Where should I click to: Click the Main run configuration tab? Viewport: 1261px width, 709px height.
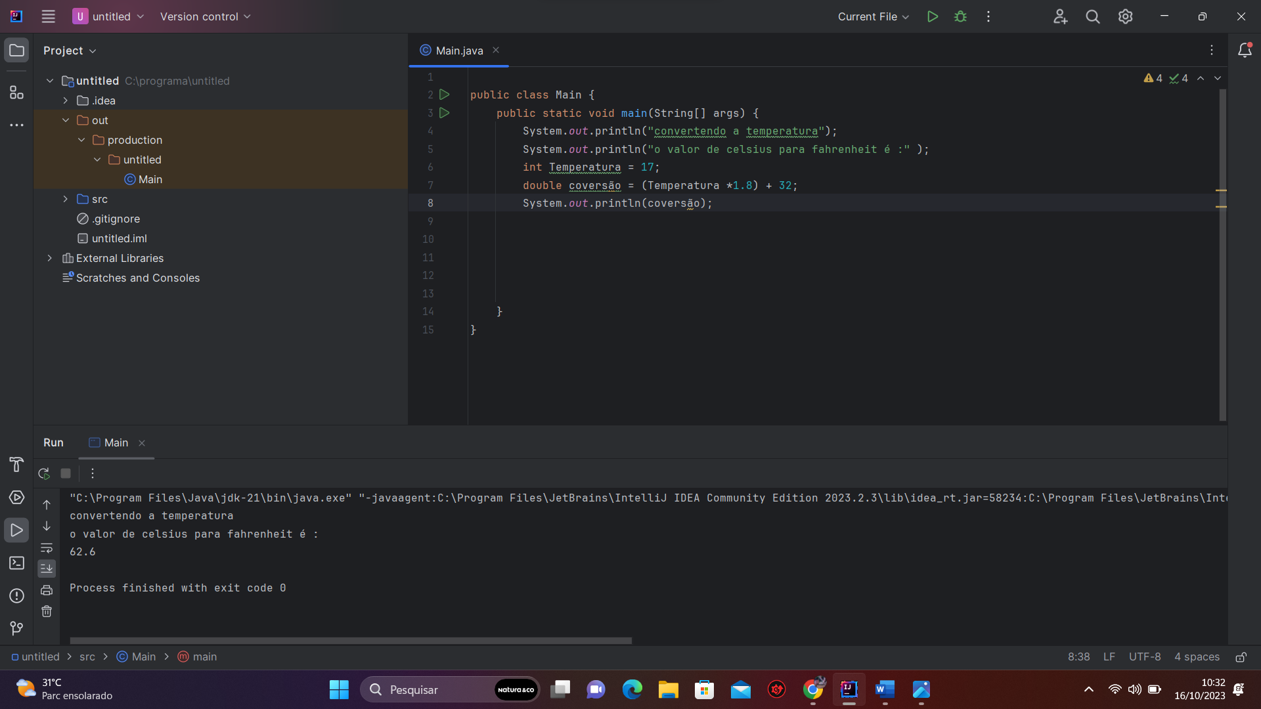tap(116, 442)
